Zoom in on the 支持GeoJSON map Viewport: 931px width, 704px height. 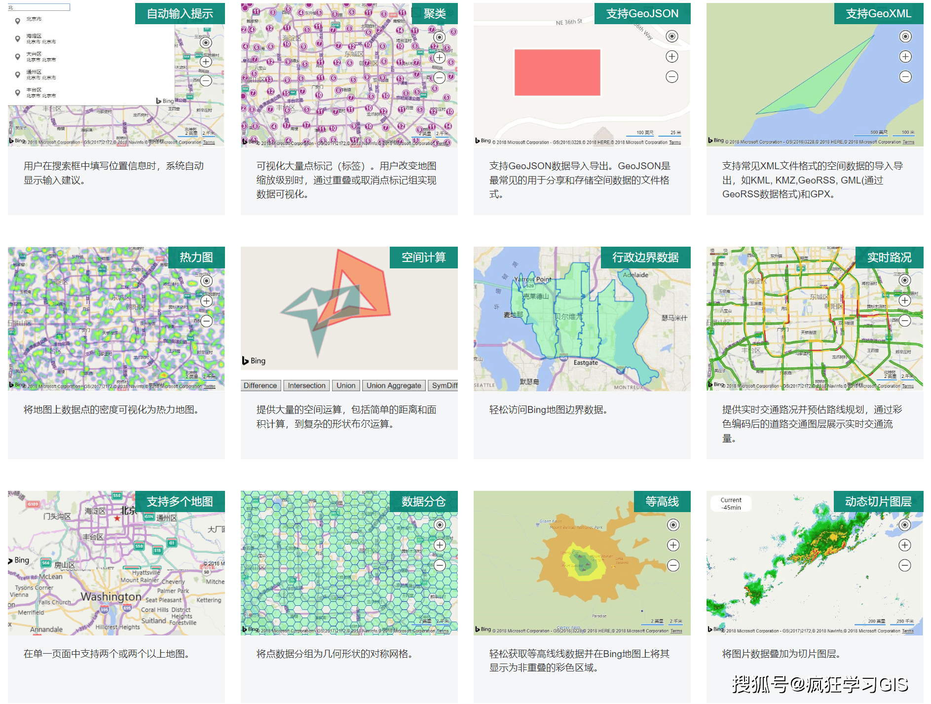point(672,56)
